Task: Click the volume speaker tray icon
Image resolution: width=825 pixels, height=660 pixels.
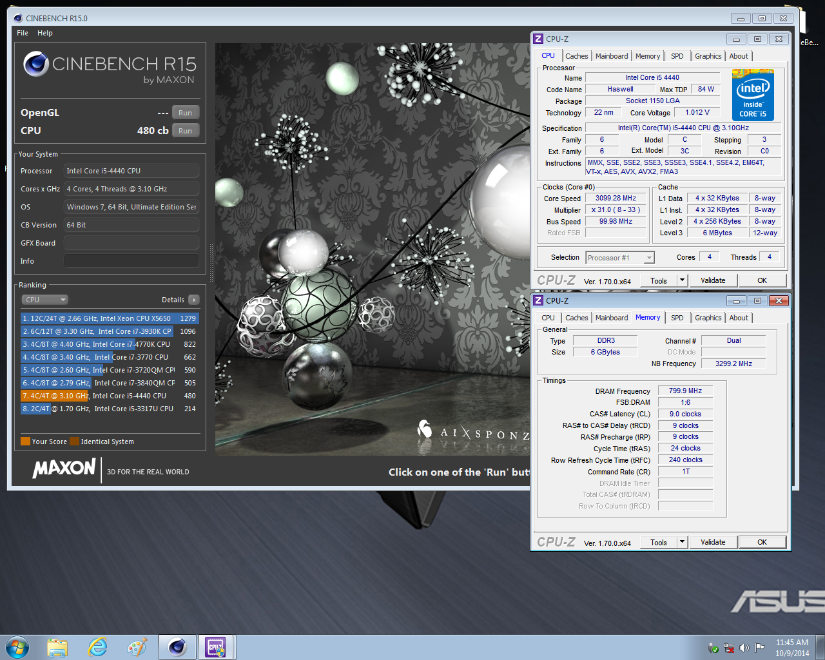Action: click(x=744, y=648)
